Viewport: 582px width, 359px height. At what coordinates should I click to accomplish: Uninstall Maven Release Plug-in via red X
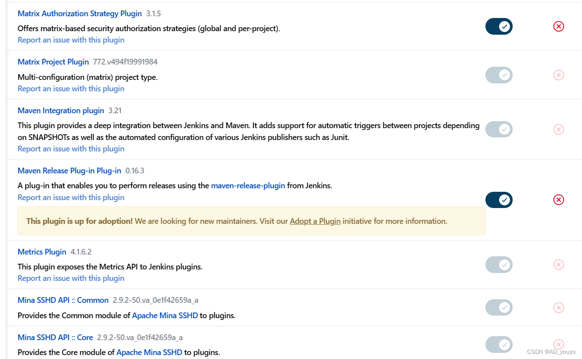pyautogui.click(x=558, y=200)
